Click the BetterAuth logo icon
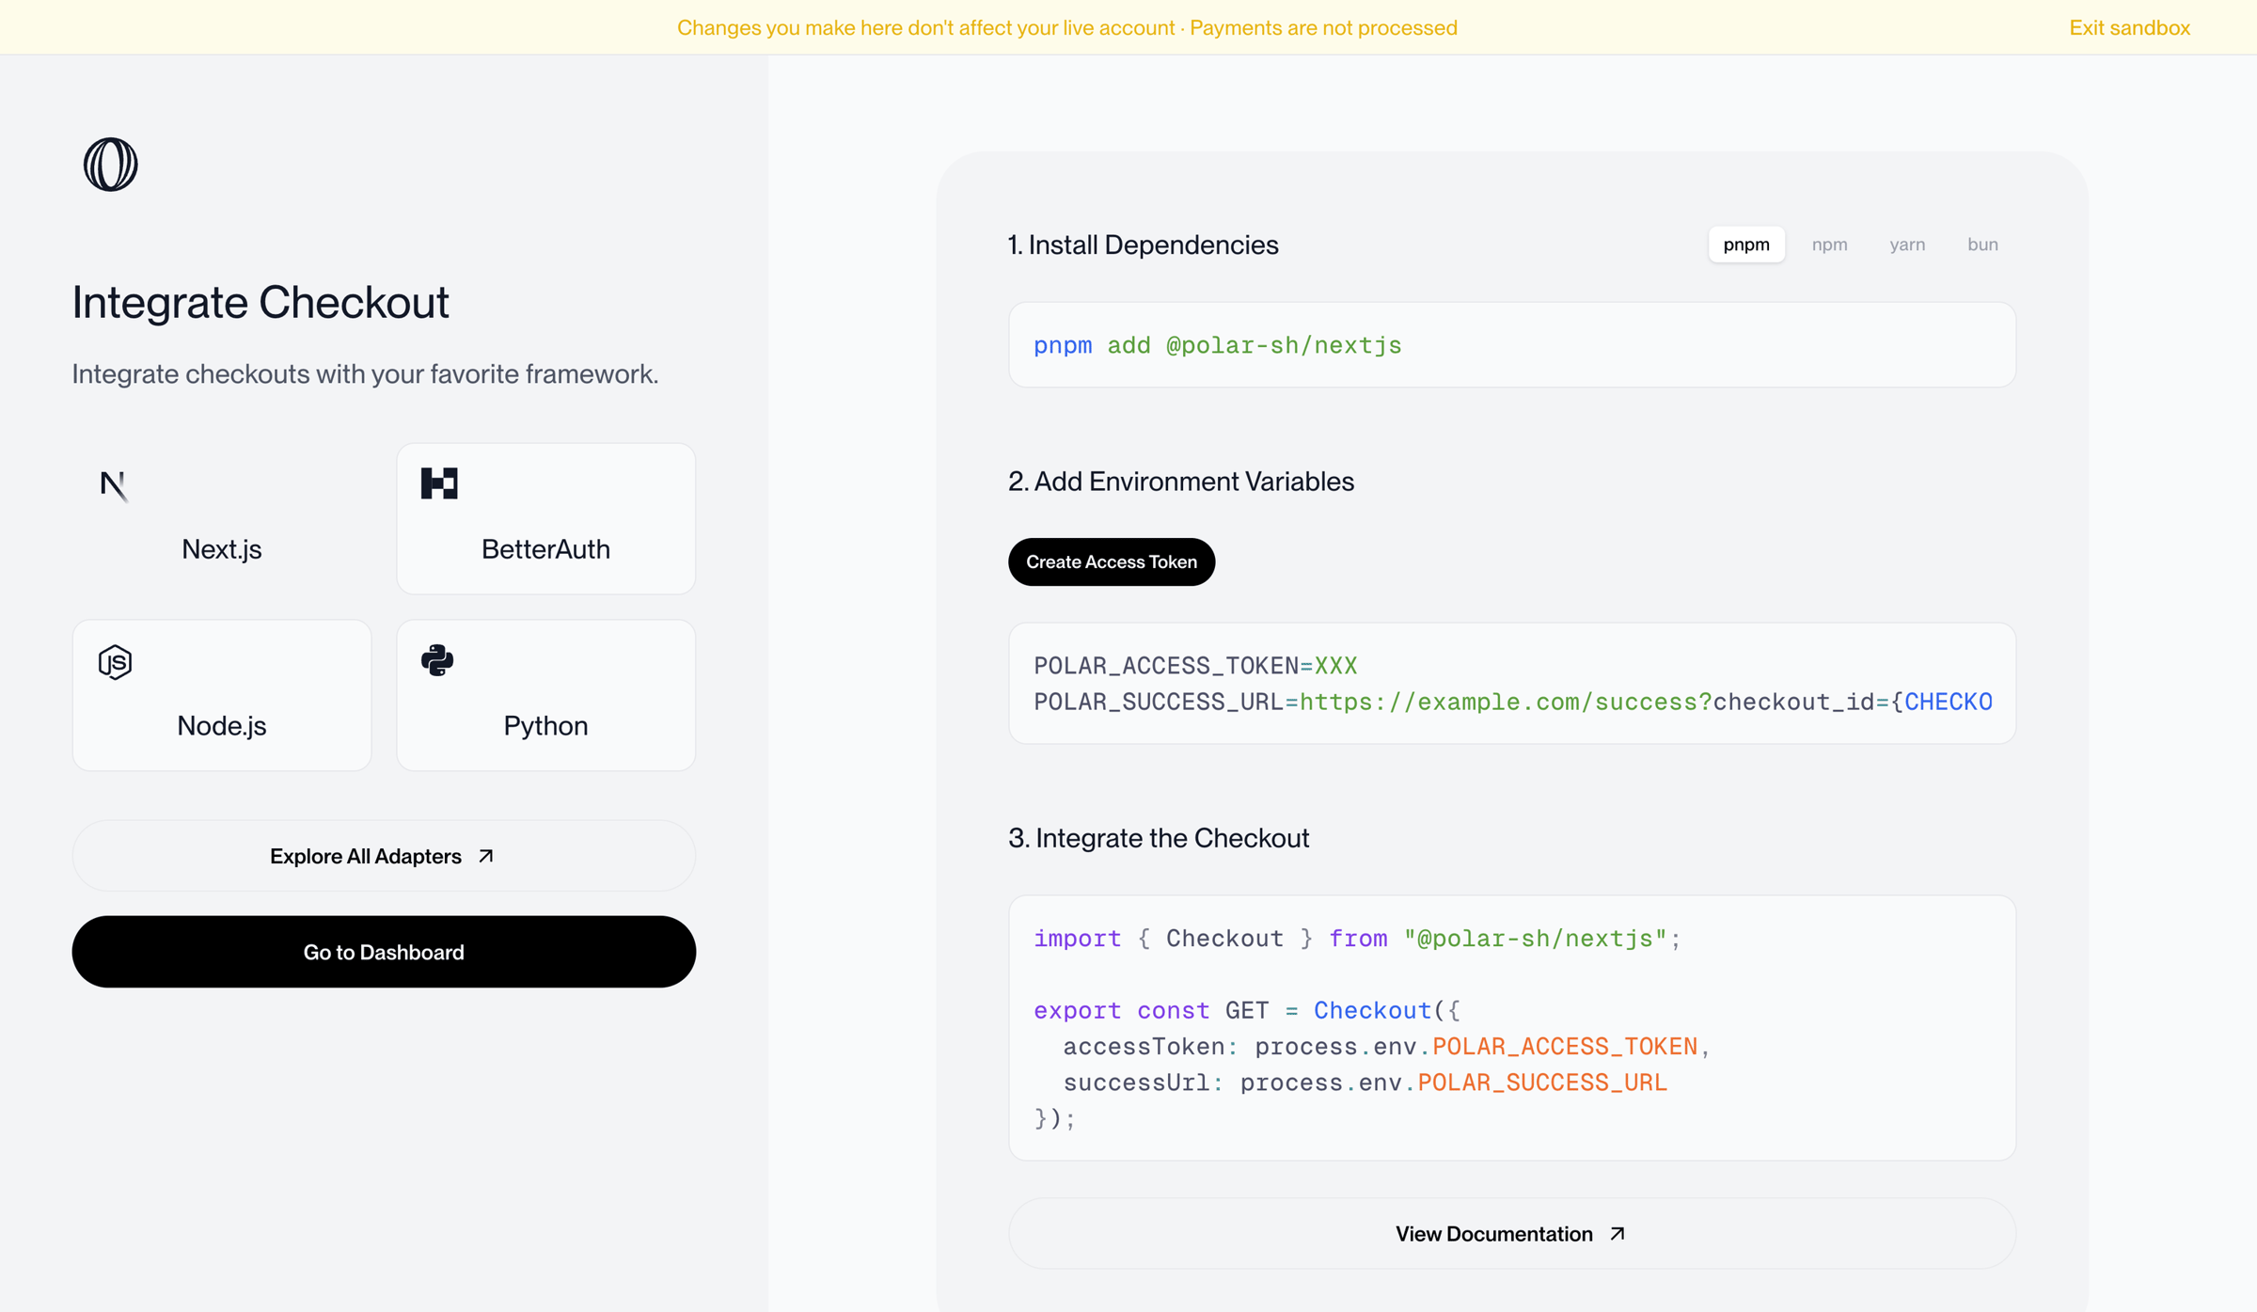 pyautogui.click(x=439, y=483)
